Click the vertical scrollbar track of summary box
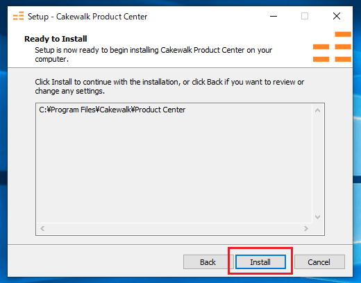Screen dimensions: 361x283 click(x=317, y=164)
